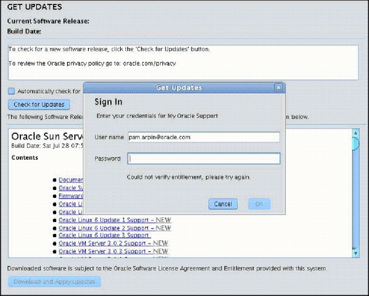This screenshot has height=296, width=369.
Task: Toggle the Automatically check for updates checkbox
Action: [11, 91]
